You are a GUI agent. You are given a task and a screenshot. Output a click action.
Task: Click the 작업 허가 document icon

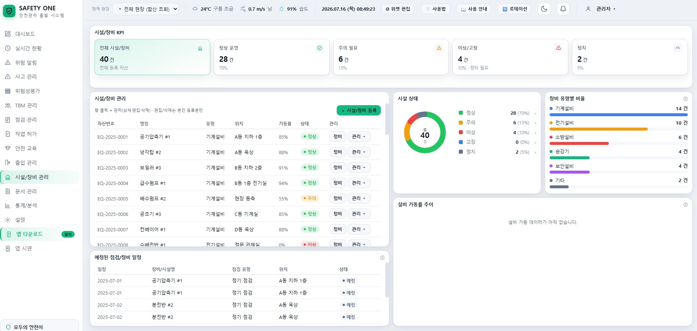[x=8, y=134]
